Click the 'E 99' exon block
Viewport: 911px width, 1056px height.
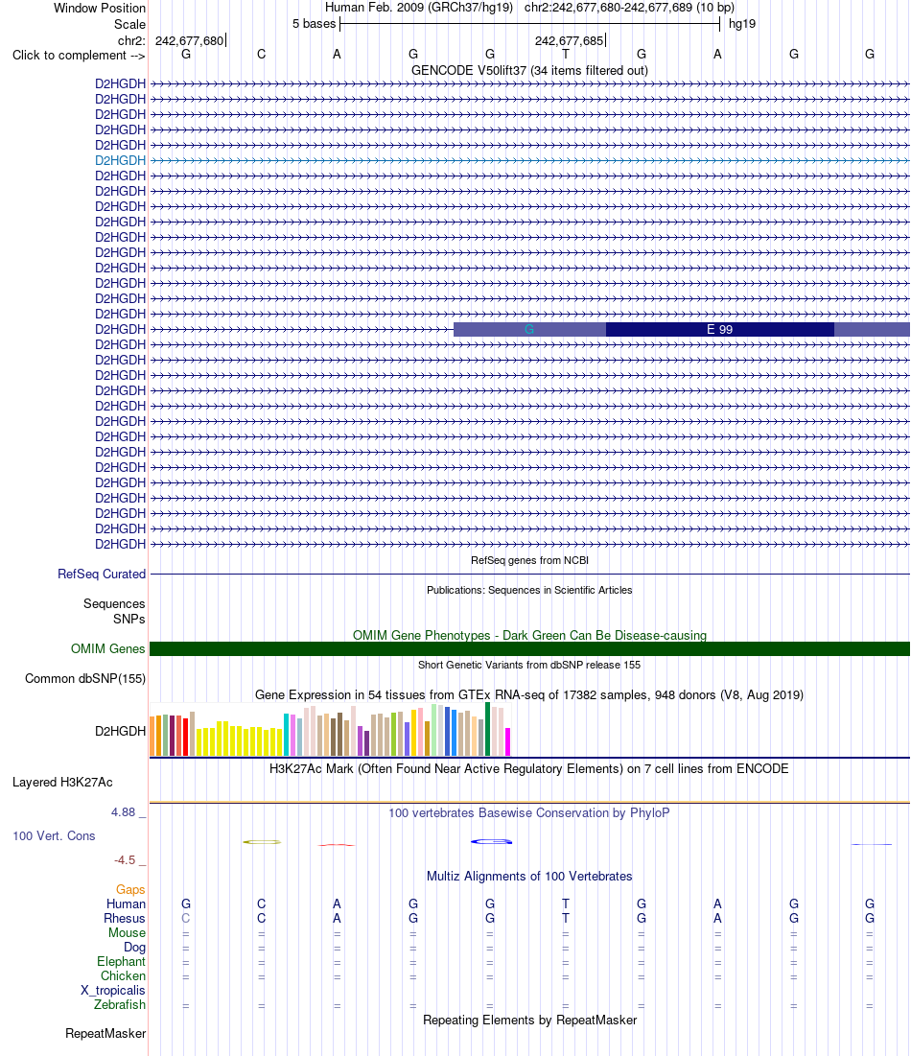coord(720,329)
